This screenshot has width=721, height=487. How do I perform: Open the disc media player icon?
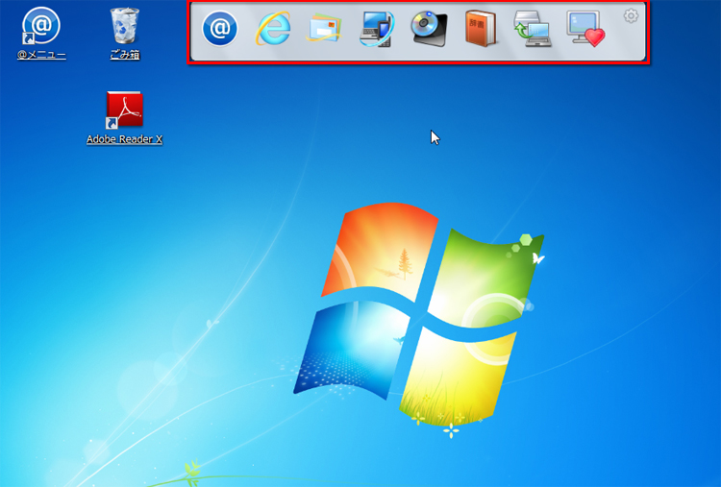pos(429,30)
